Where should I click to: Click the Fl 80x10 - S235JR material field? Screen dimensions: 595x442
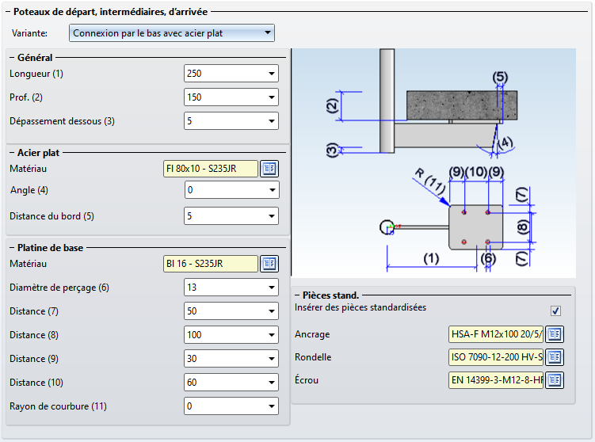click(x=210, y=169)
